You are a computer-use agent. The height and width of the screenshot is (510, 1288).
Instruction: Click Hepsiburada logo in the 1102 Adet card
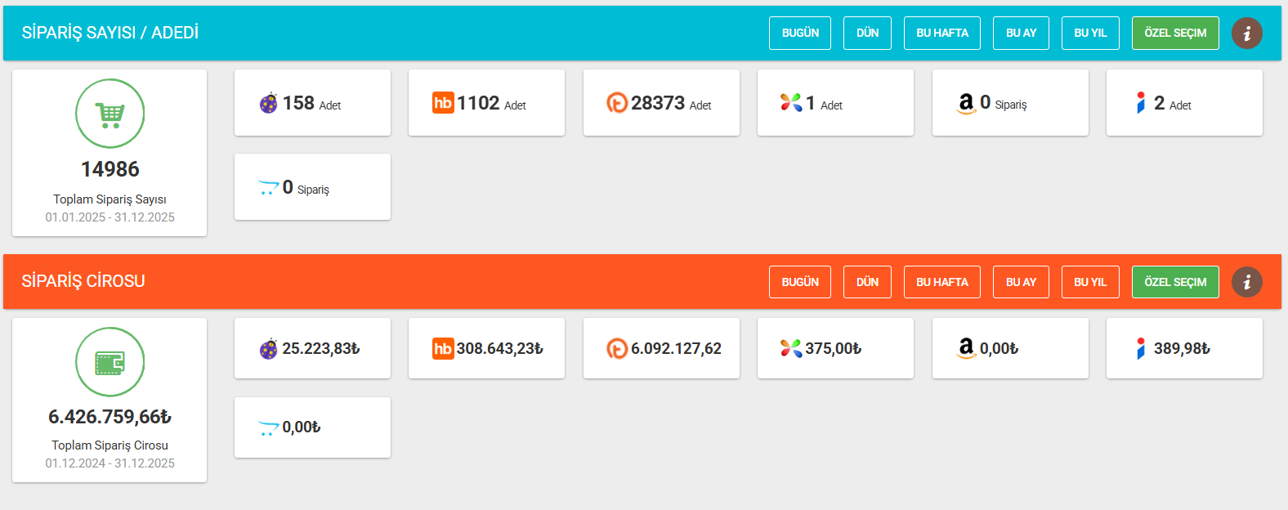click(x=443, y=103)
